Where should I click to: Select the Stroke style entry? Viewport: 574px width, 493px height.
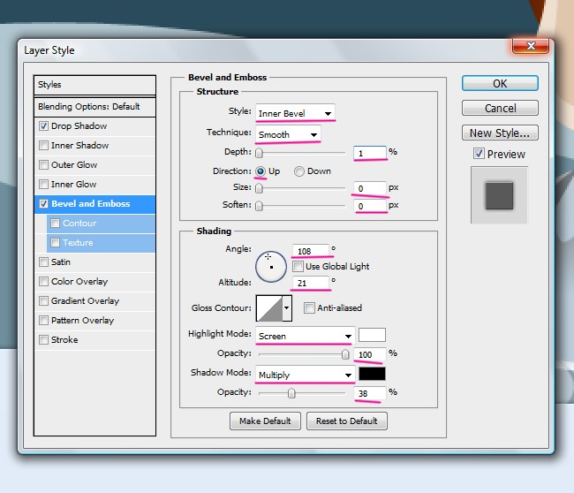pyautogui.click(x=64, y=340)
